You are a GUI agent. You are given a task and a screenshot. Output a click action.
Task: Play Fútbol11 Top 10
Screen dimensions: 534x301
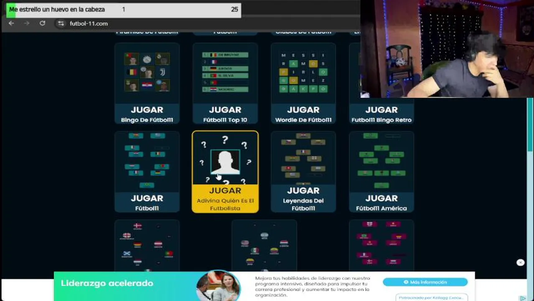click(225, 114)
